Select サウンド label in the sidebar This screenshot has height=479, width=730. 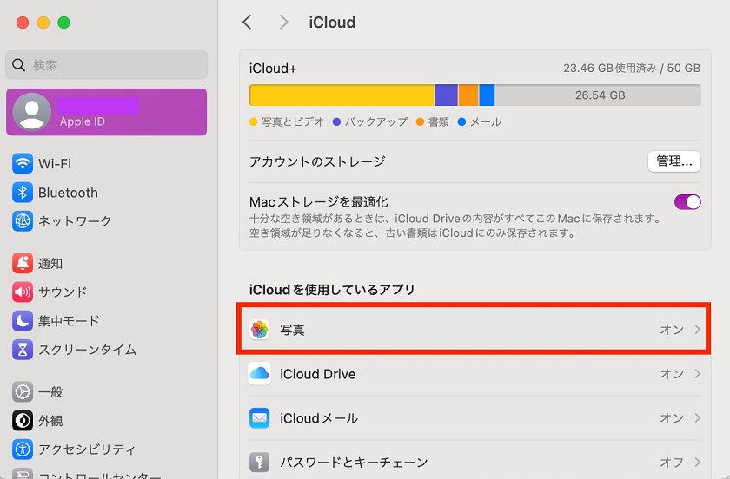[x=63, y=292]
